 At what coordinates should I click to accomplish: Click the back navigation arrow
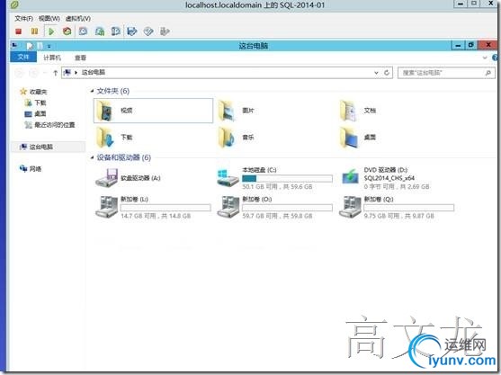[19, 73]
